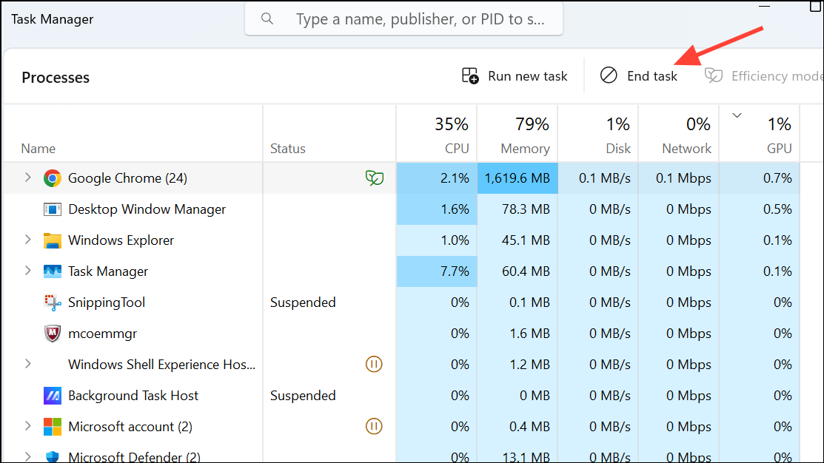
Task: Click the Windows Explorer folder icon
Action: 52,240
